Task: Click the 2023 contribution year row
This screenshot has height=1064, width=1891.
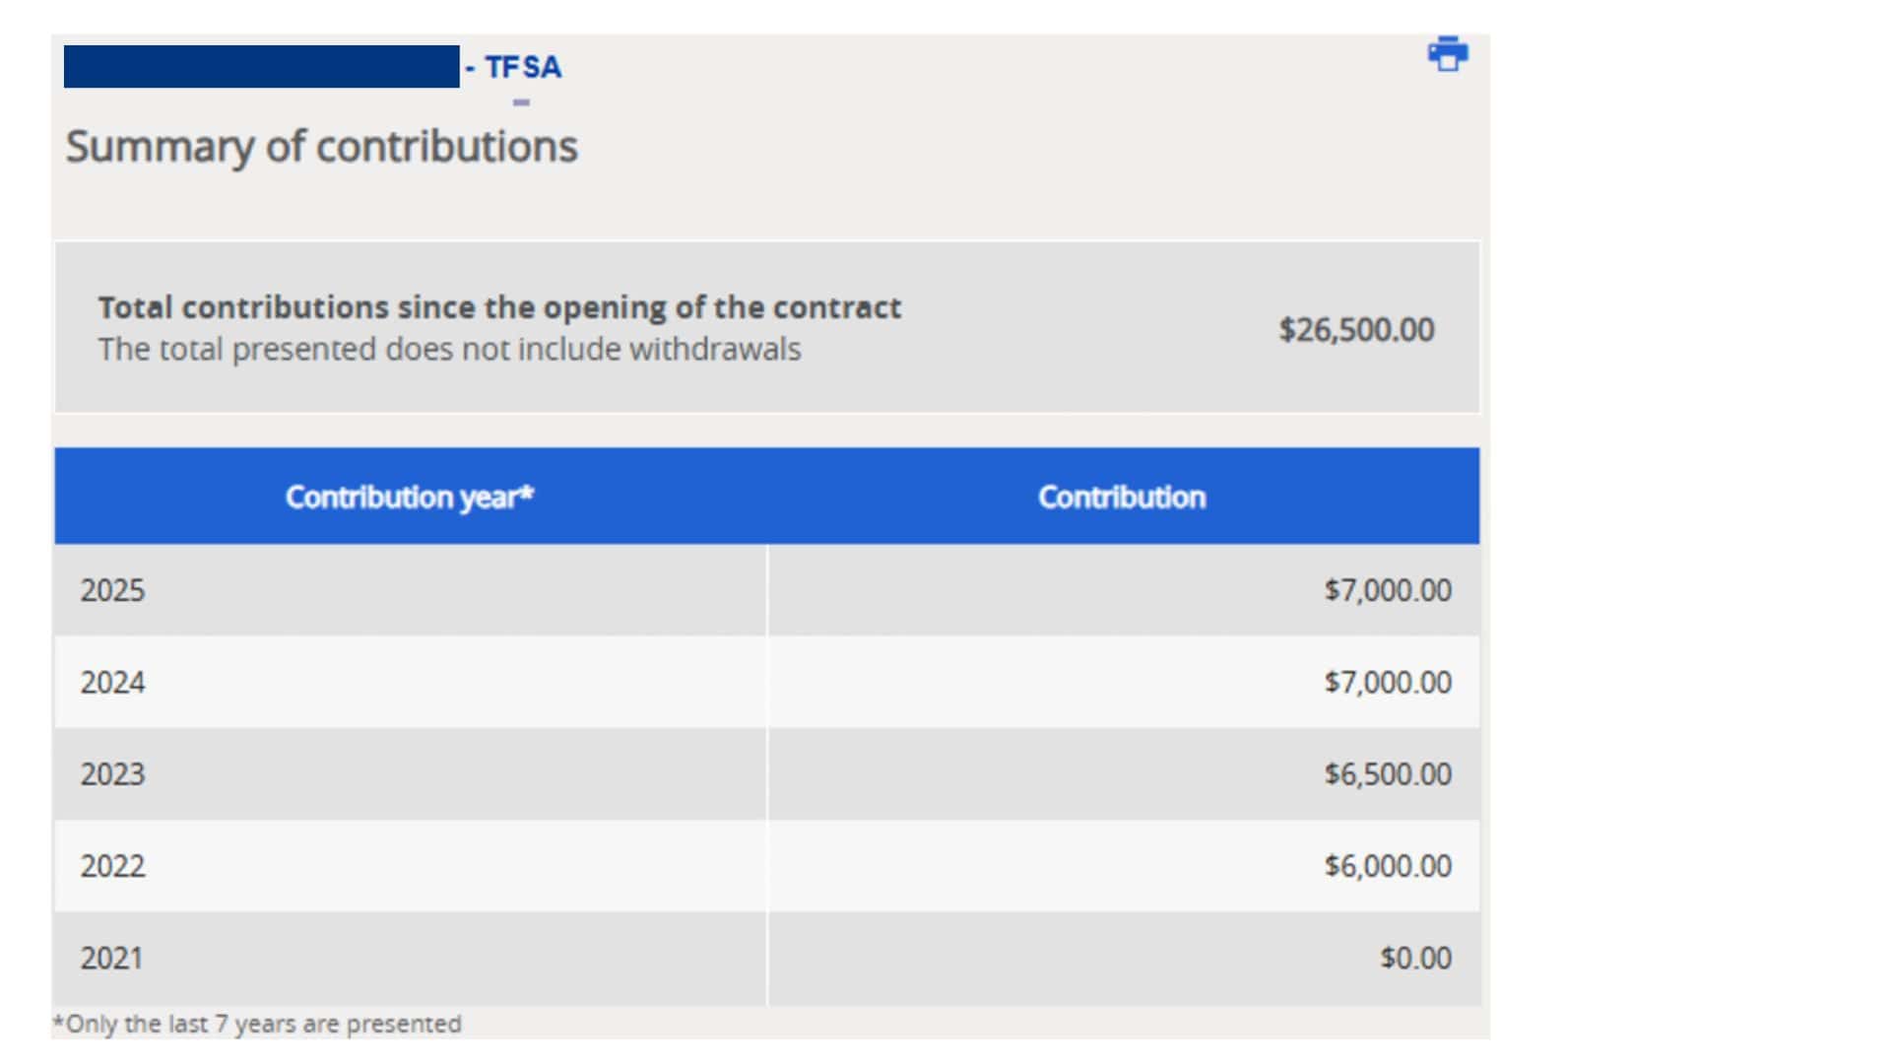Action: [x=767, y=773]
